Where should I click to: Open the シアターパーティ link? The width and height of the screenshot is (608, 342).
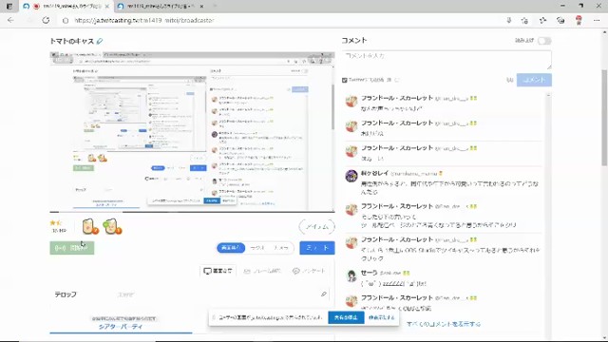(121, 327)
